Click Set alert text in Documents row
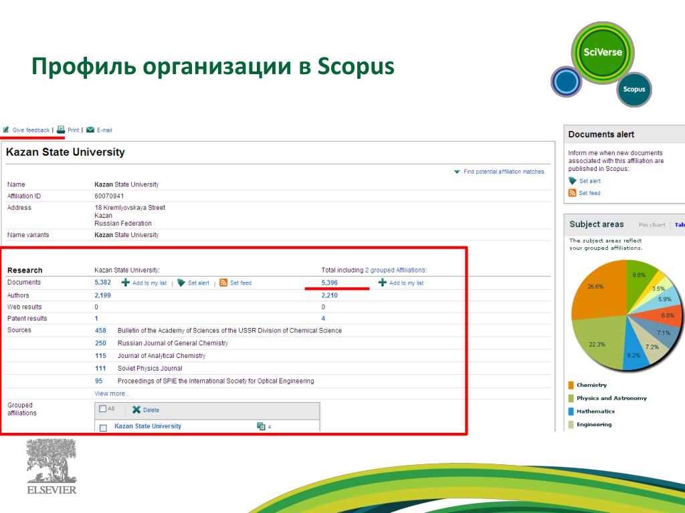Screen dimensions: 685x513 (x=198, y=283)
